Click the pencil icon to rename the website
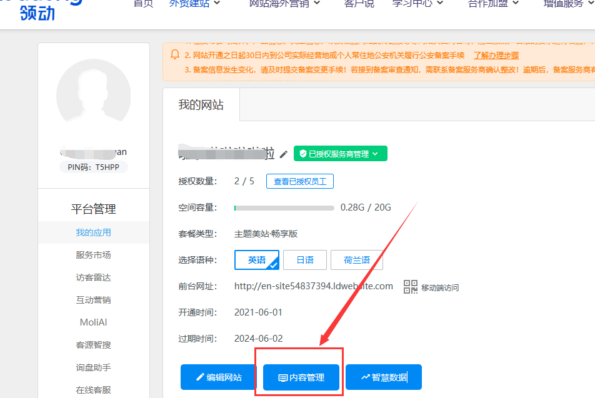 [284, 152]
